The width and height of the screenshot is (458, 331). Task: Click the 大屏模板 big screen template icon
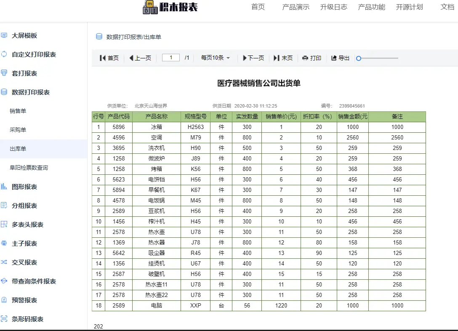5,35
